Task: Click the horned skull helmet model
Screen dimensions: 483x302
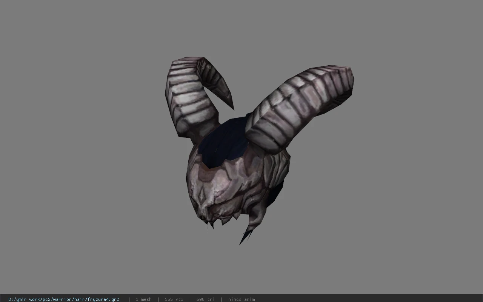Action: pyautogui.click(x=259, y=150)
